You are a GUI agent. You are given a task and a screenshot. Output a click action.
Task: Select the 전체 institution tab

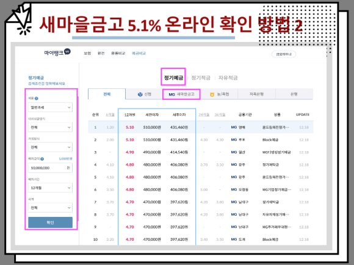pyautogui.click(x=107, y=94)
